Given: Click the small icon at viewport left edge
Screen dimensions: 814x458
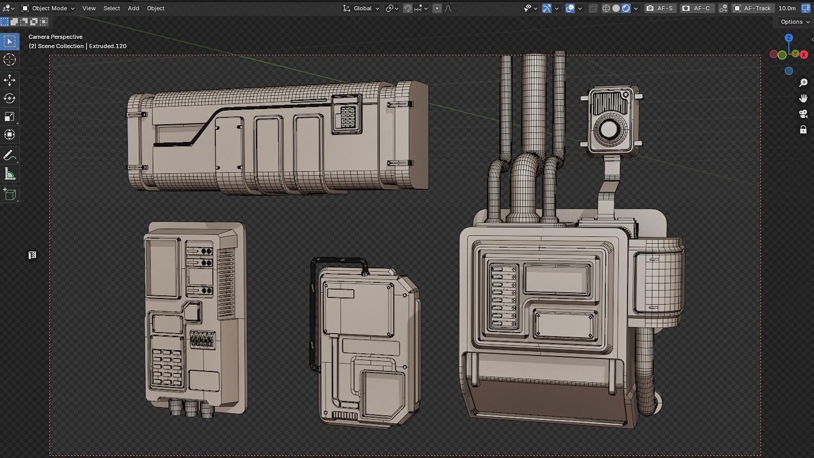Looking at the screenshot, I should tap(33, 255).
